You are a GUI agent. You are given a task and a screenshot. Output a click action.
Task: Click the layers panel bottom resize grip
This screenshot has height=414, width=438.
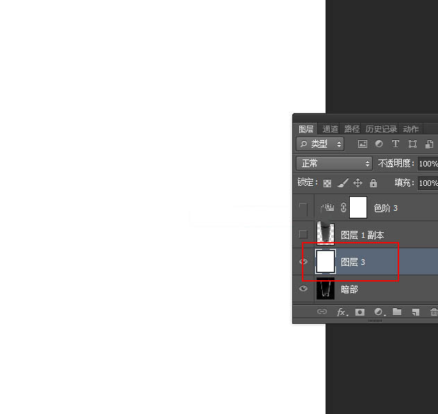point(375,320)
